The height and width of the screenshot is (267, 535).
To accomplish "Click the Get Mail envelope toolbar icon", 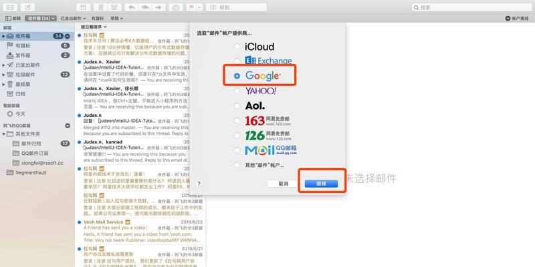I will pos(11,7).
